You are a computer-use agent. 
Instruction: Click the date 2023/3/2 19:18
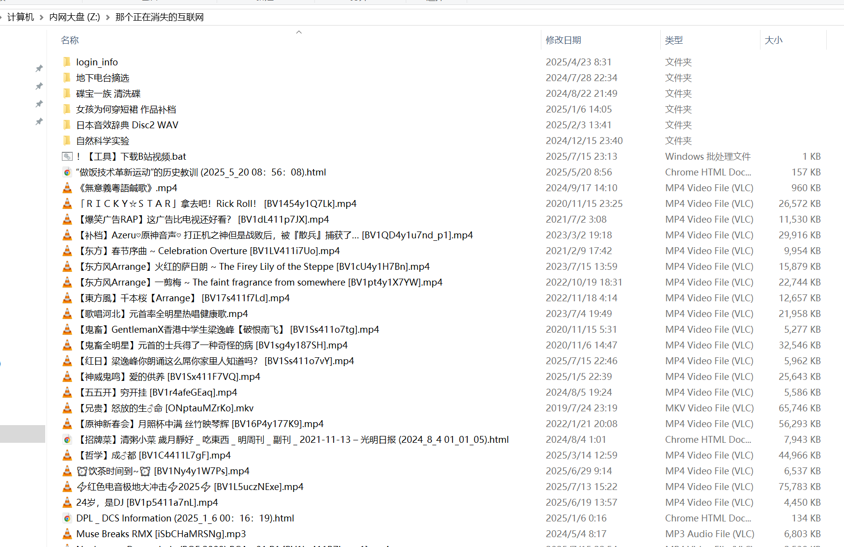[x=579, y=235]
